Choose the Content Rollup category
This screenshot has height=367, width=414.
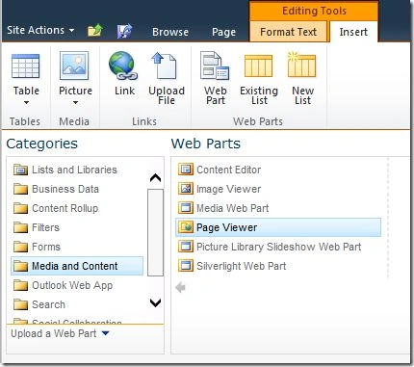77,208
